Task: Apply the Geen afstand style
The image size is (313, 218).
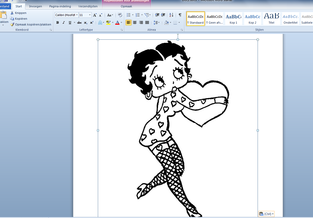Action: click(215, 19)
